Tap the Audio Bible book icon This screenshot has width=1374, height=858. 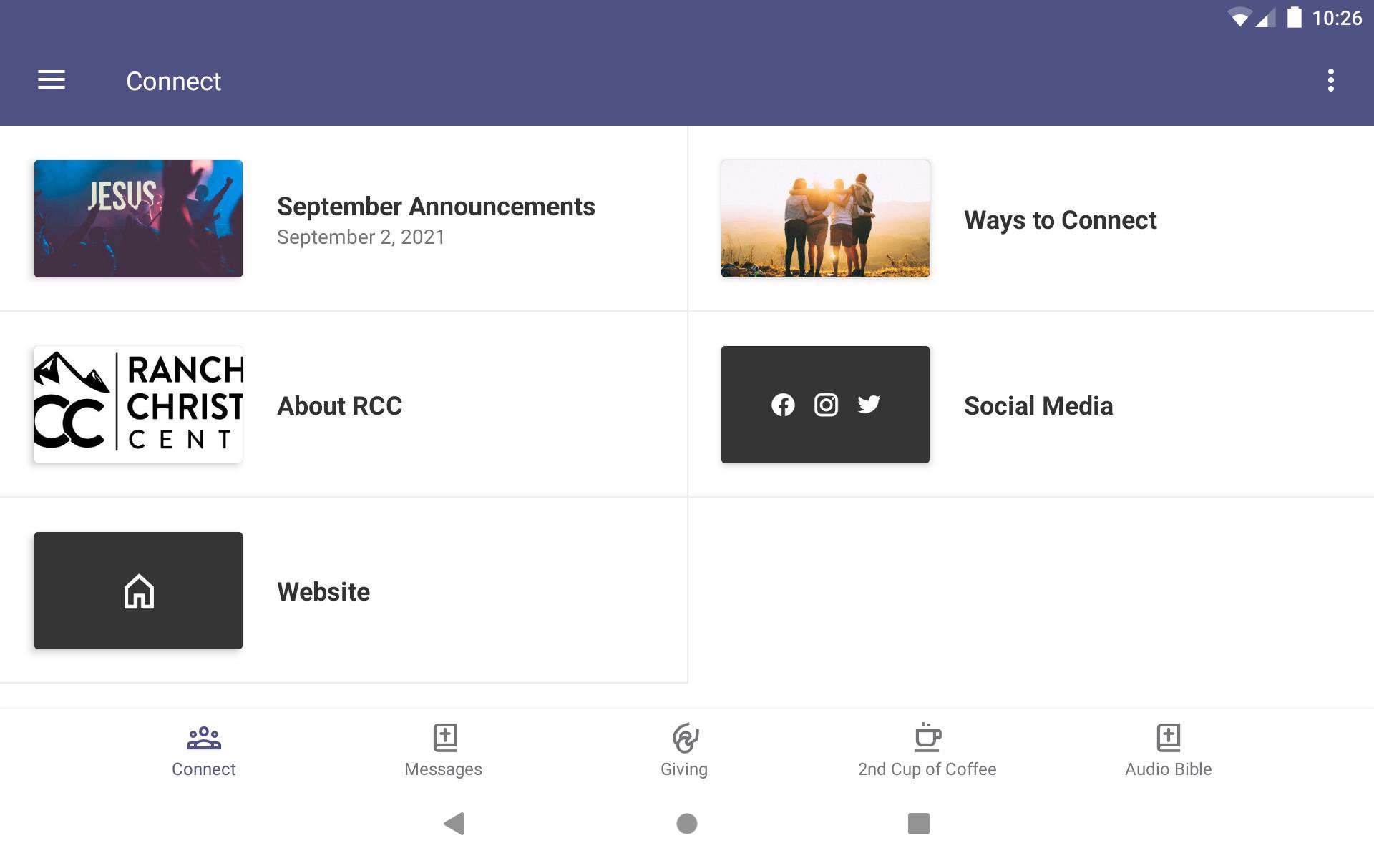pos(1168,737)
